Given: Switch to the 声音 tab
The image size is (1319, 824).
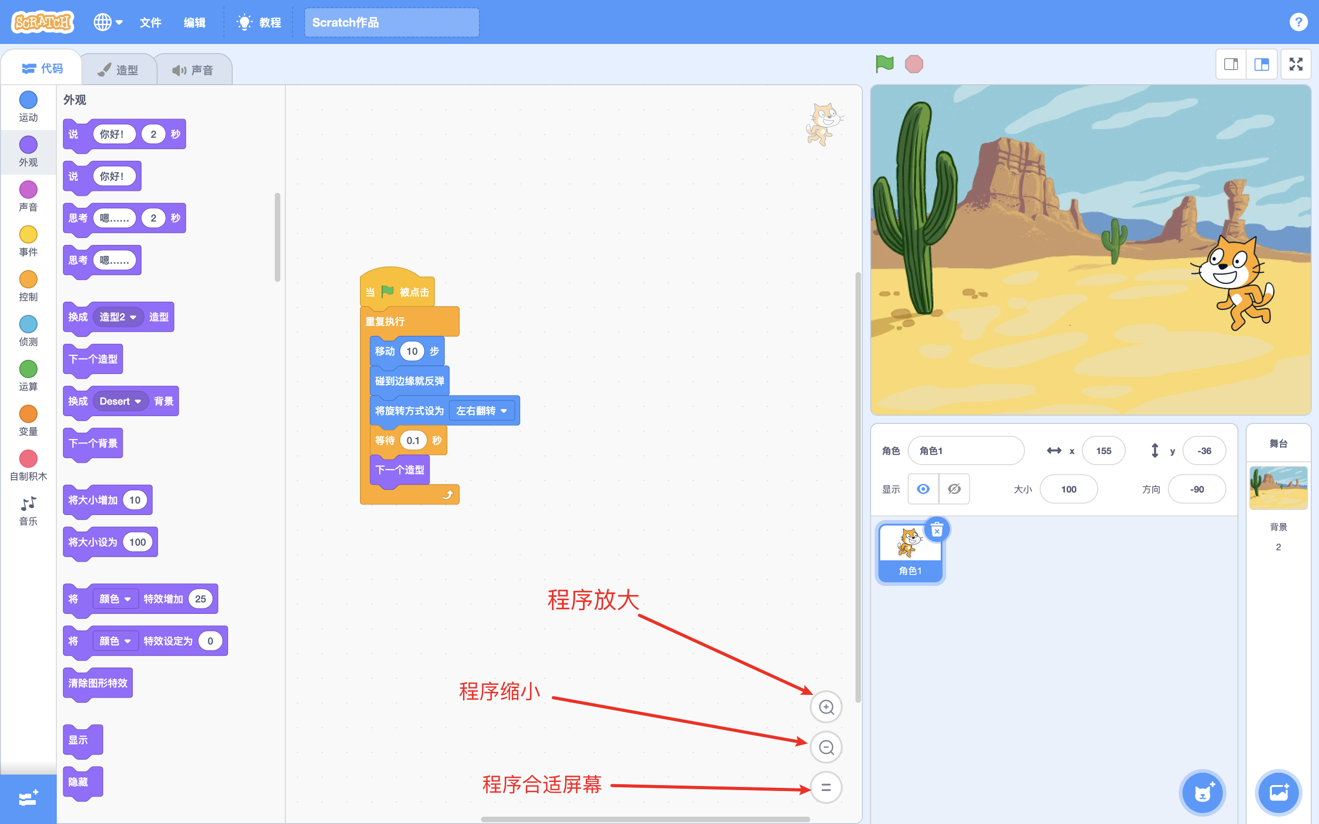Looking at the screenshot, I should click(193, 70).
